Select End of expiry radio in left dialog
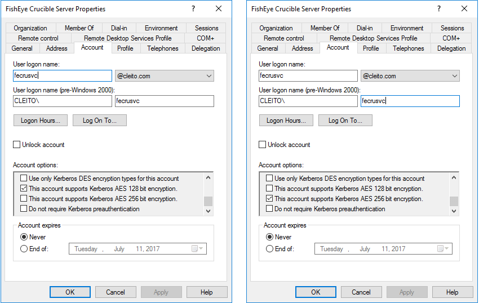 click(x=24, y=248)
